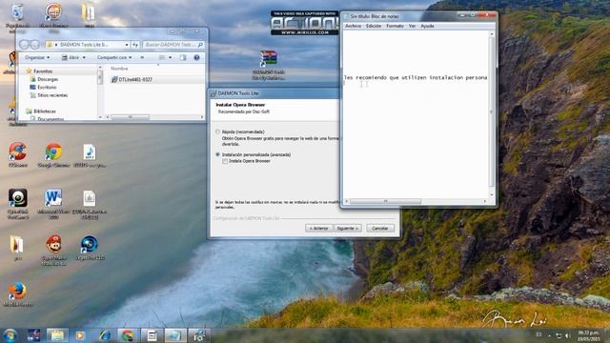Open Chrome from the taskbar
The image size is (610, 343).
pos(128,335)
